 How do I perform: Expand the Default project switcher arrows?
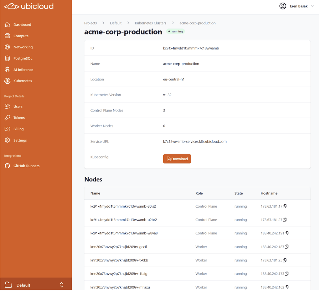pos(62,285)
